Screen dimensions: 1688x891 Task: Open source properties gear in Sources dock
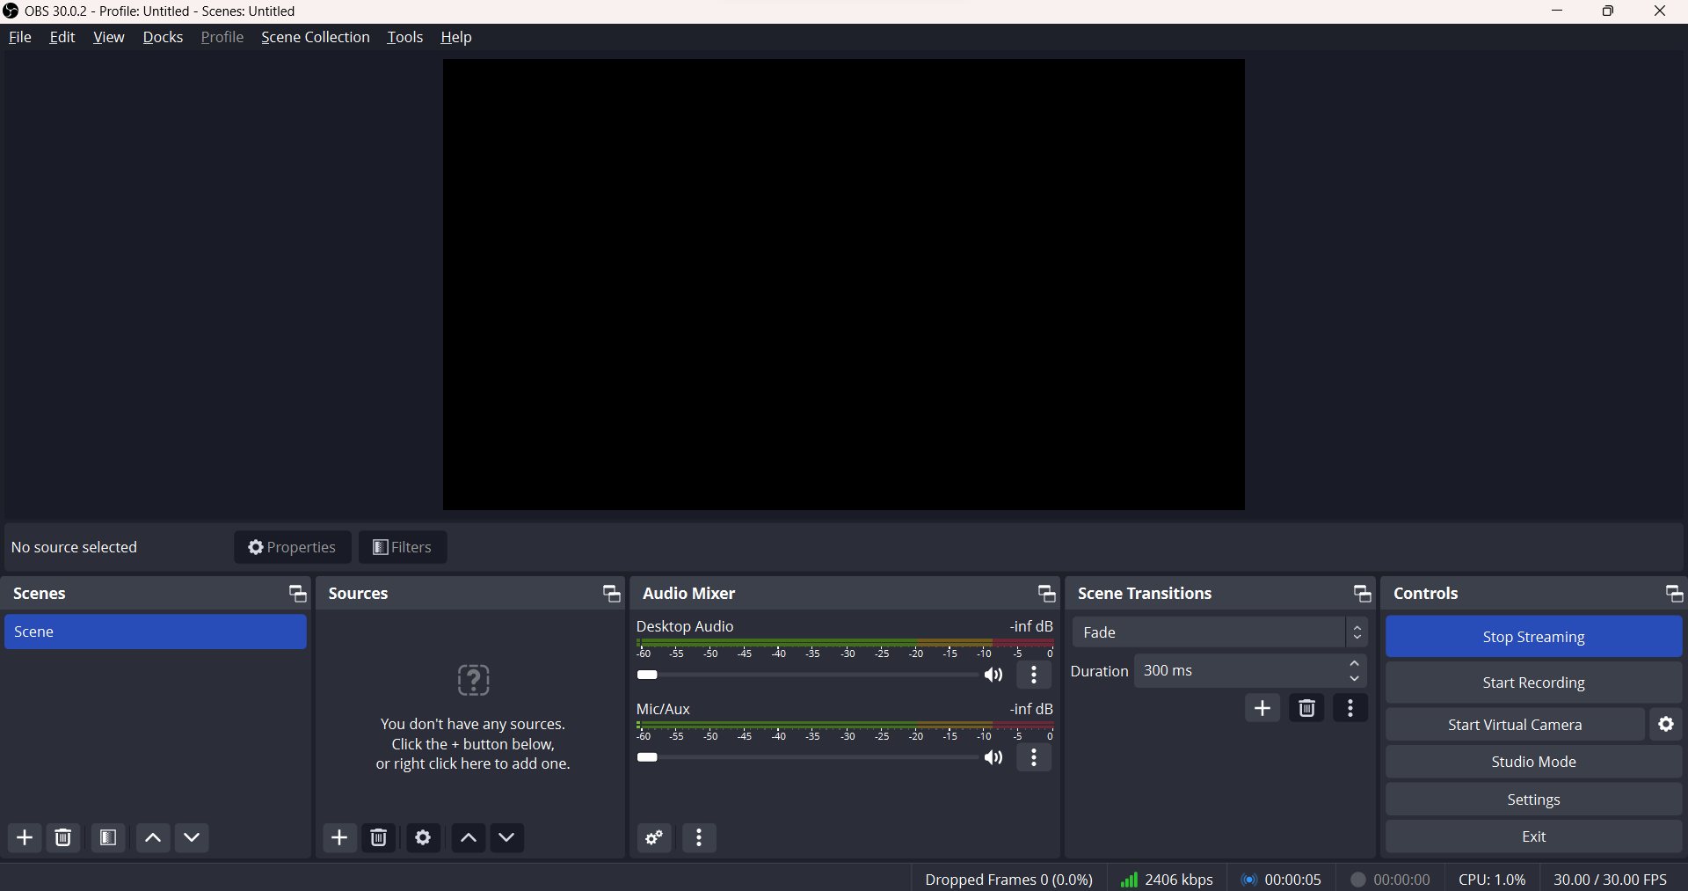click(x=423, y=837)
